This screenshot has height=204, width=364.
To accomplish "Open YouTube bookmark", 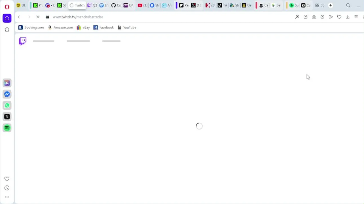I will (127, 27).
